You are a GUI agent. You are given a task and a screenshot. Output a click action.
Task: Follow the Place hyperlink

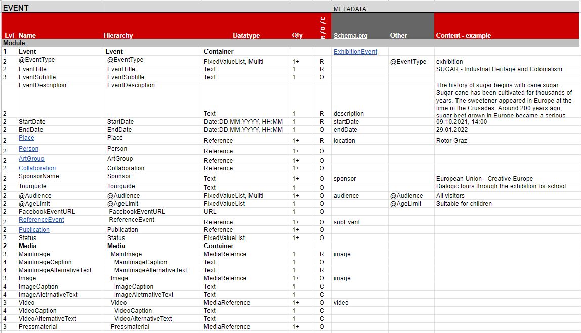(x=26, y=137)
